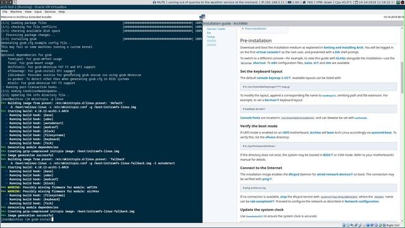Click the mouse integration status icon

pos(380,225)
